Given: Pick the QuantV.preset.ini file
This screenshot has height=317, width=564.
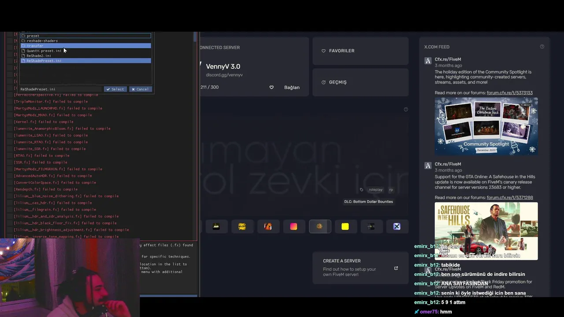Looking at the screenshot, I should (x=86, y=51).
